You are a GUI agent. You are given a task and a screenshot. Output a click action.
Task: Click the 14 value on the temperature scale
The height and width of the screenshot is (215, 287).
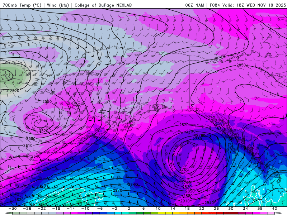pyautogui.click(x=173, y=209)
